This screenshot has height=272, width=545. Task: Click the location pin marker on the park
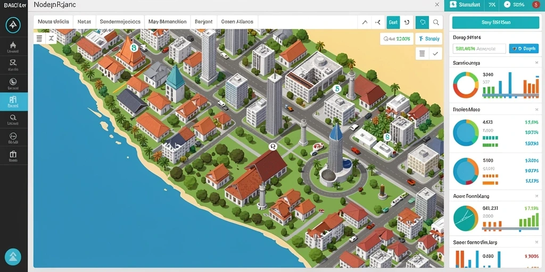273,147
